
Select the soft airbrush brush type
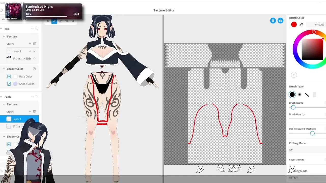point(300,95)
